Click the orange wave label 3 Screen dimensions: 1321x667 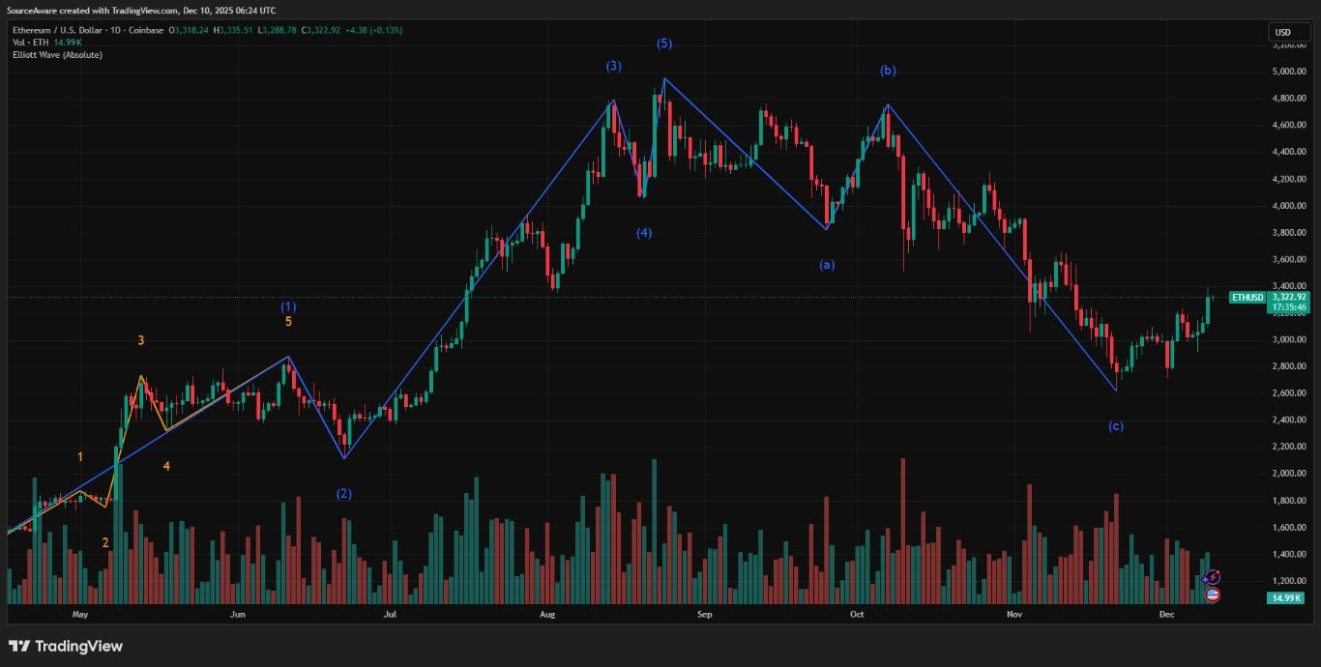click(x=140, y=339)
